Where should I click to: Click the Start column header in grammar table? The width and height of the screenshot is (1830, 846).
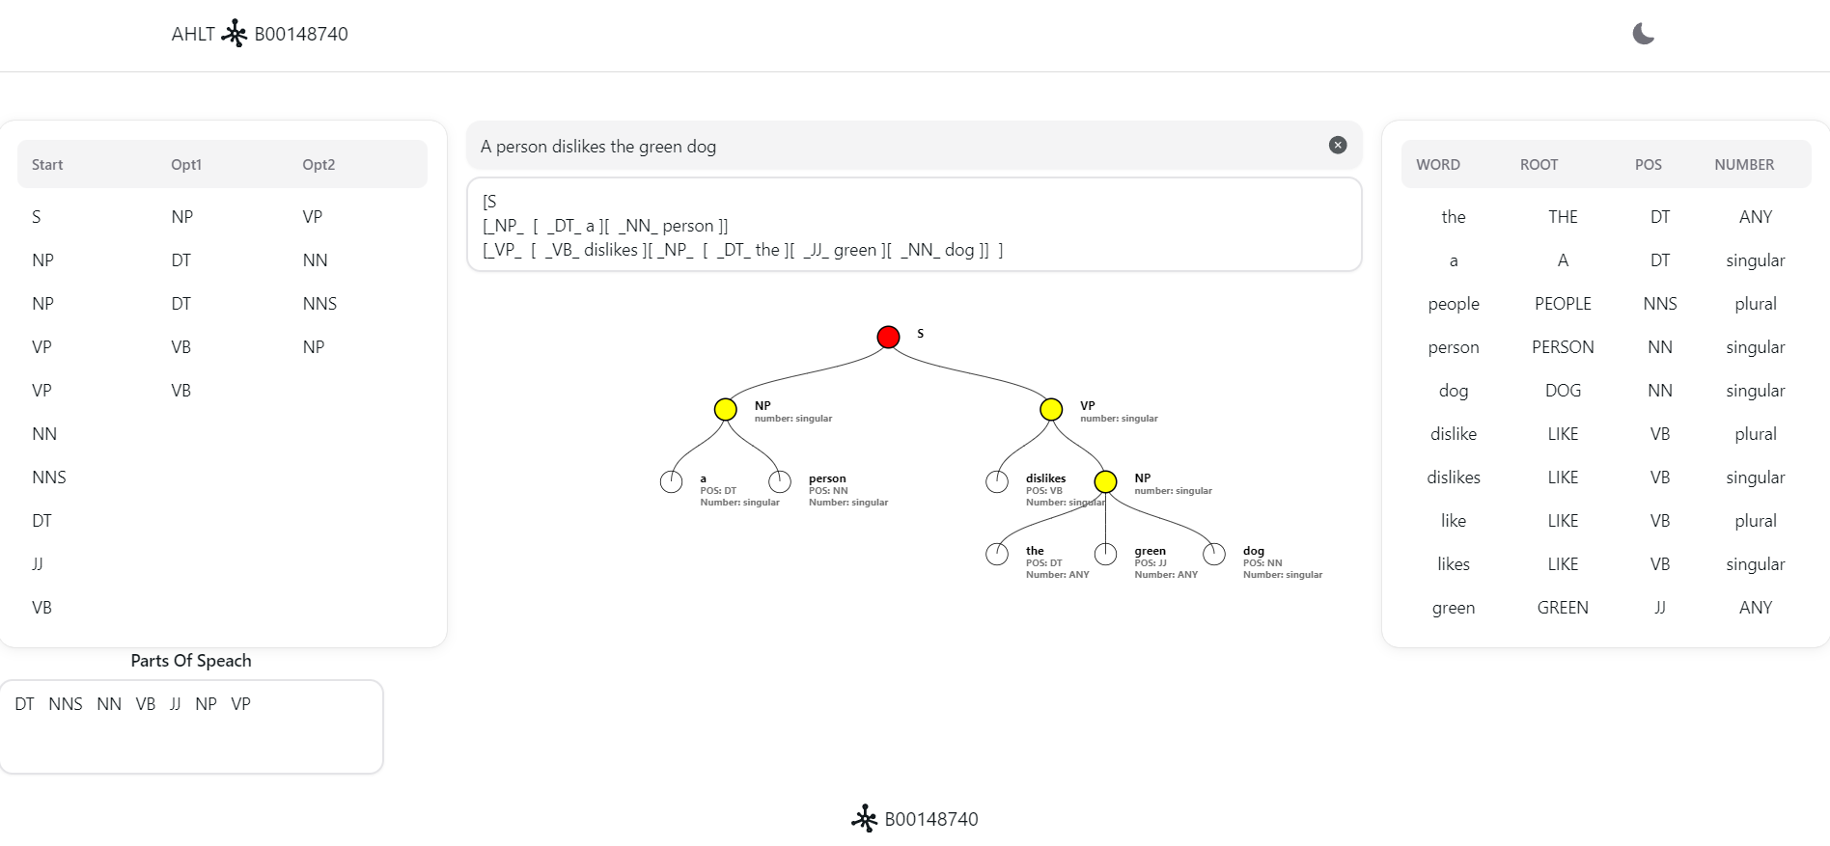(x=47, y=165)
